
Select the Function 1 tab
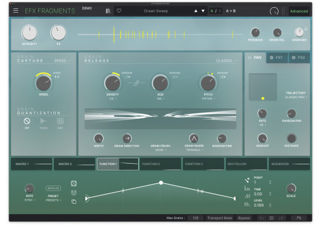pos(117,164)
